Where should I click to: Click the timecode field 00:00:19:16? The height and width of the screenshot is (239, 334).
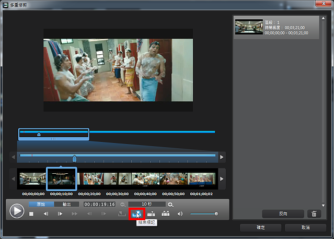click(99, 205)
